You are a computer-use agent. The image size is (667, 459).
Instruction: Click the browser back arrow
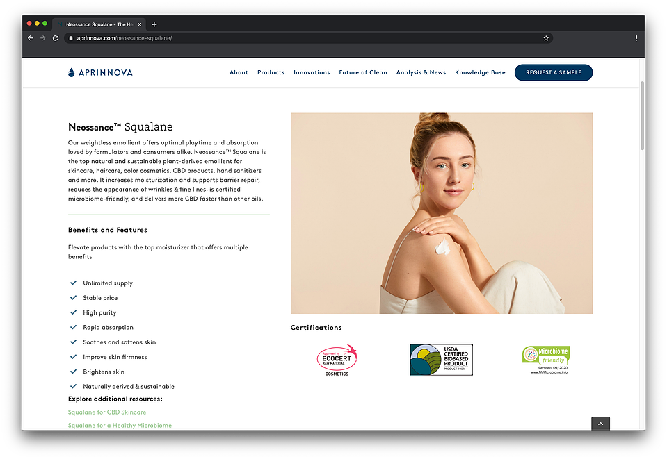click(30, 38)
